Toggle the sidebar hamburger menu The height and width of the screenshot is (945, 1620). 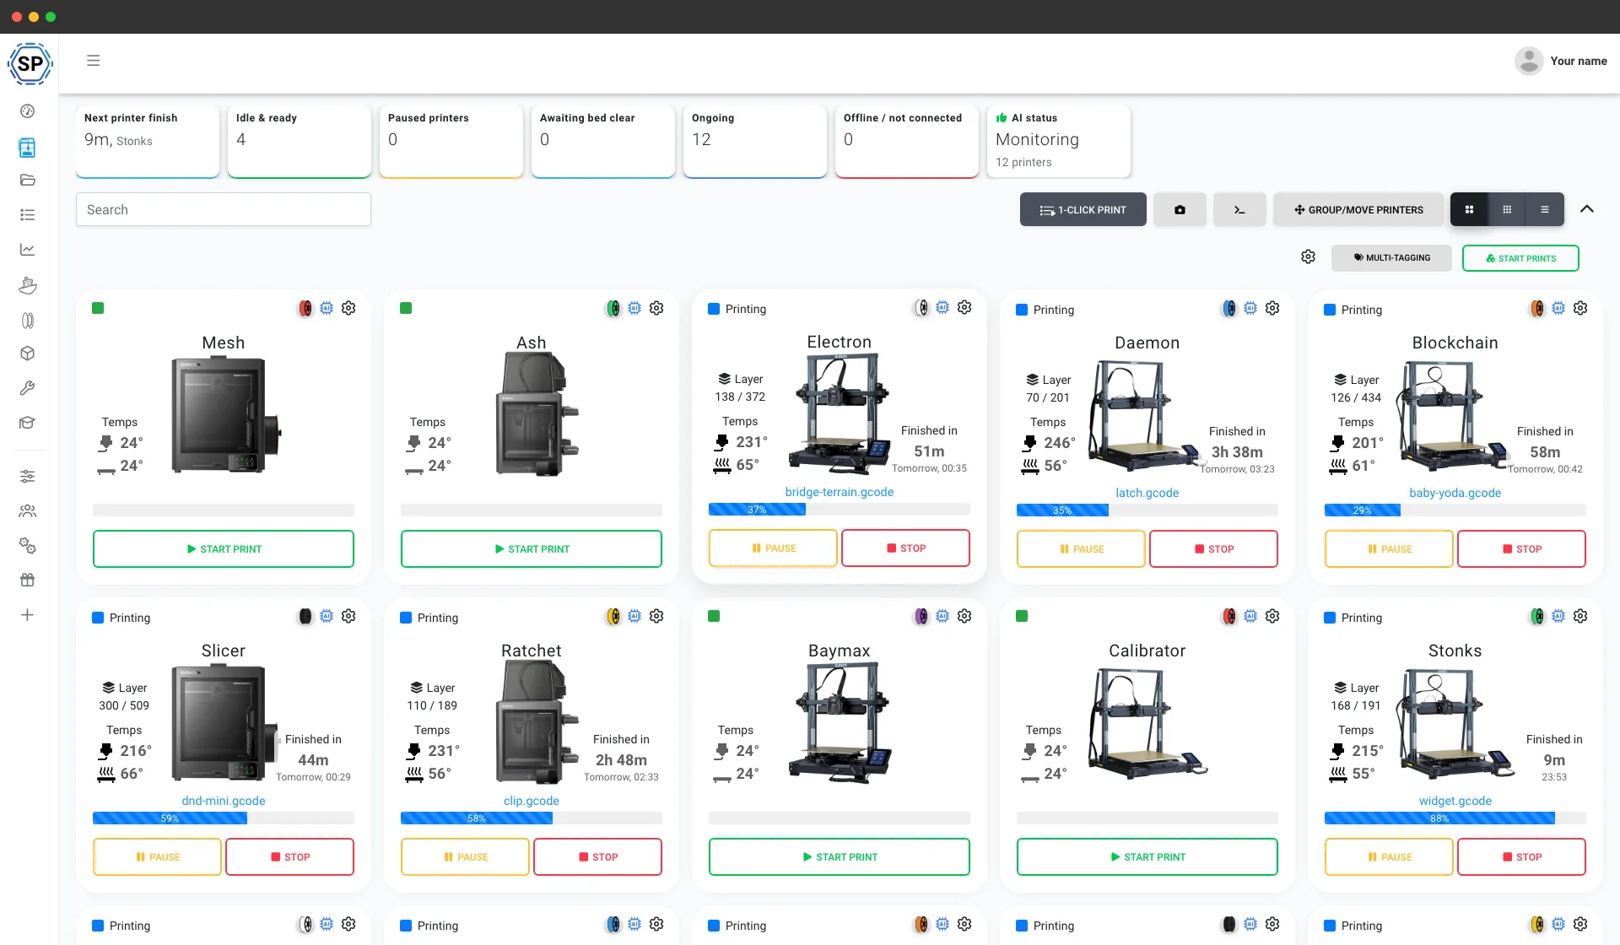click(94, 61)
